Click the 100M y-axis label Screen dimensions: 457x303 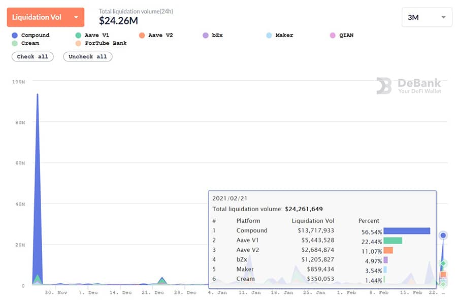tap(18, 82)
